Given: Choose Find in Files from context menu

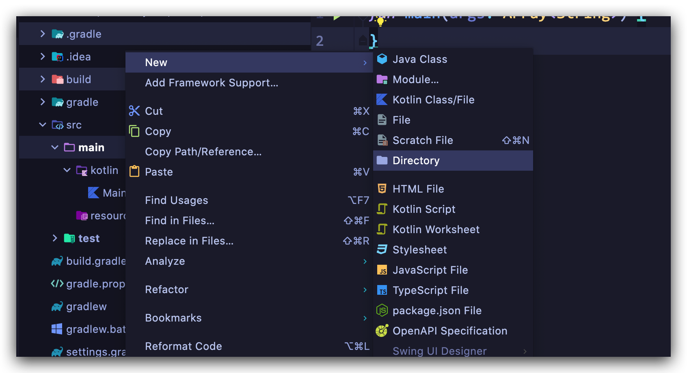Looking at the screenshot, I should point(179,221).
